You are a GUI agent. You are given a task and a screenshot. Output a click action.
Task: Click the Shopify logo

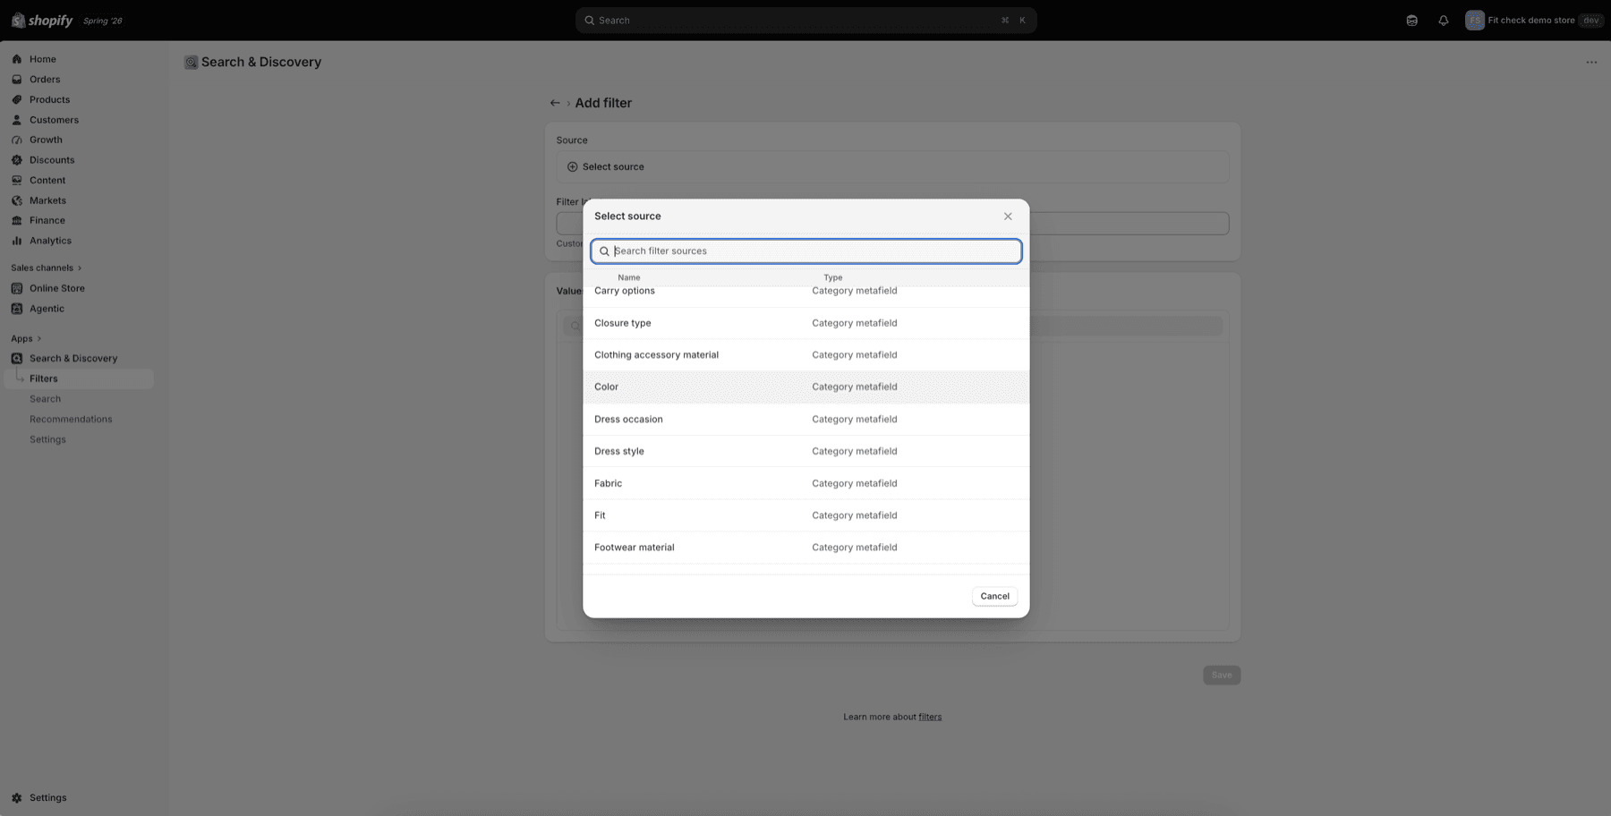point(42,20)
